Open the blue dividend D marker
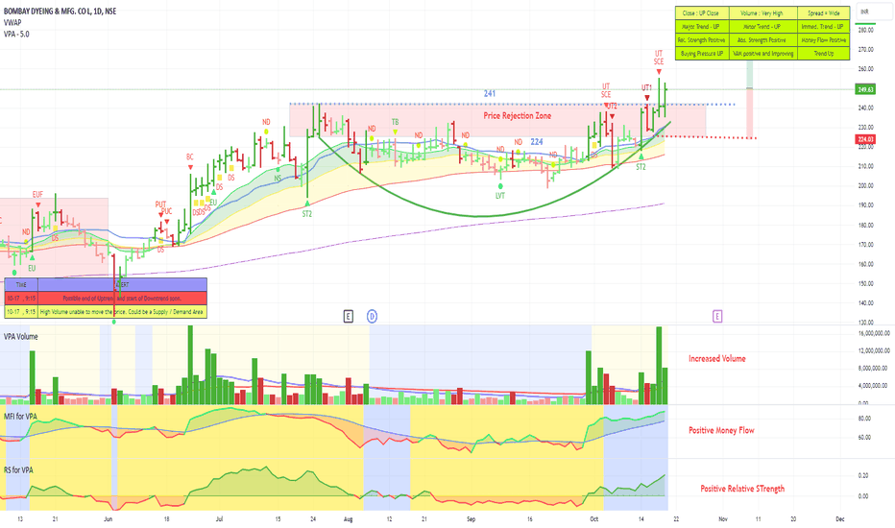 372,316
